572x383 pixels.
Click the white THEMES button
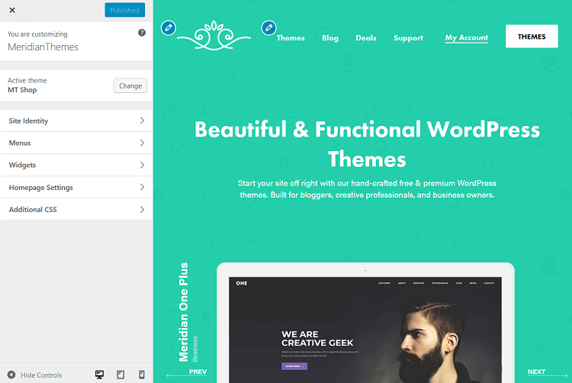click(x=532, y=36)
